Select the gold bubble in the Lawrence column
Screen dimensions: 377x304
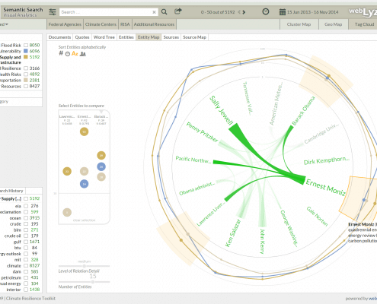click(x=67, y=172)
